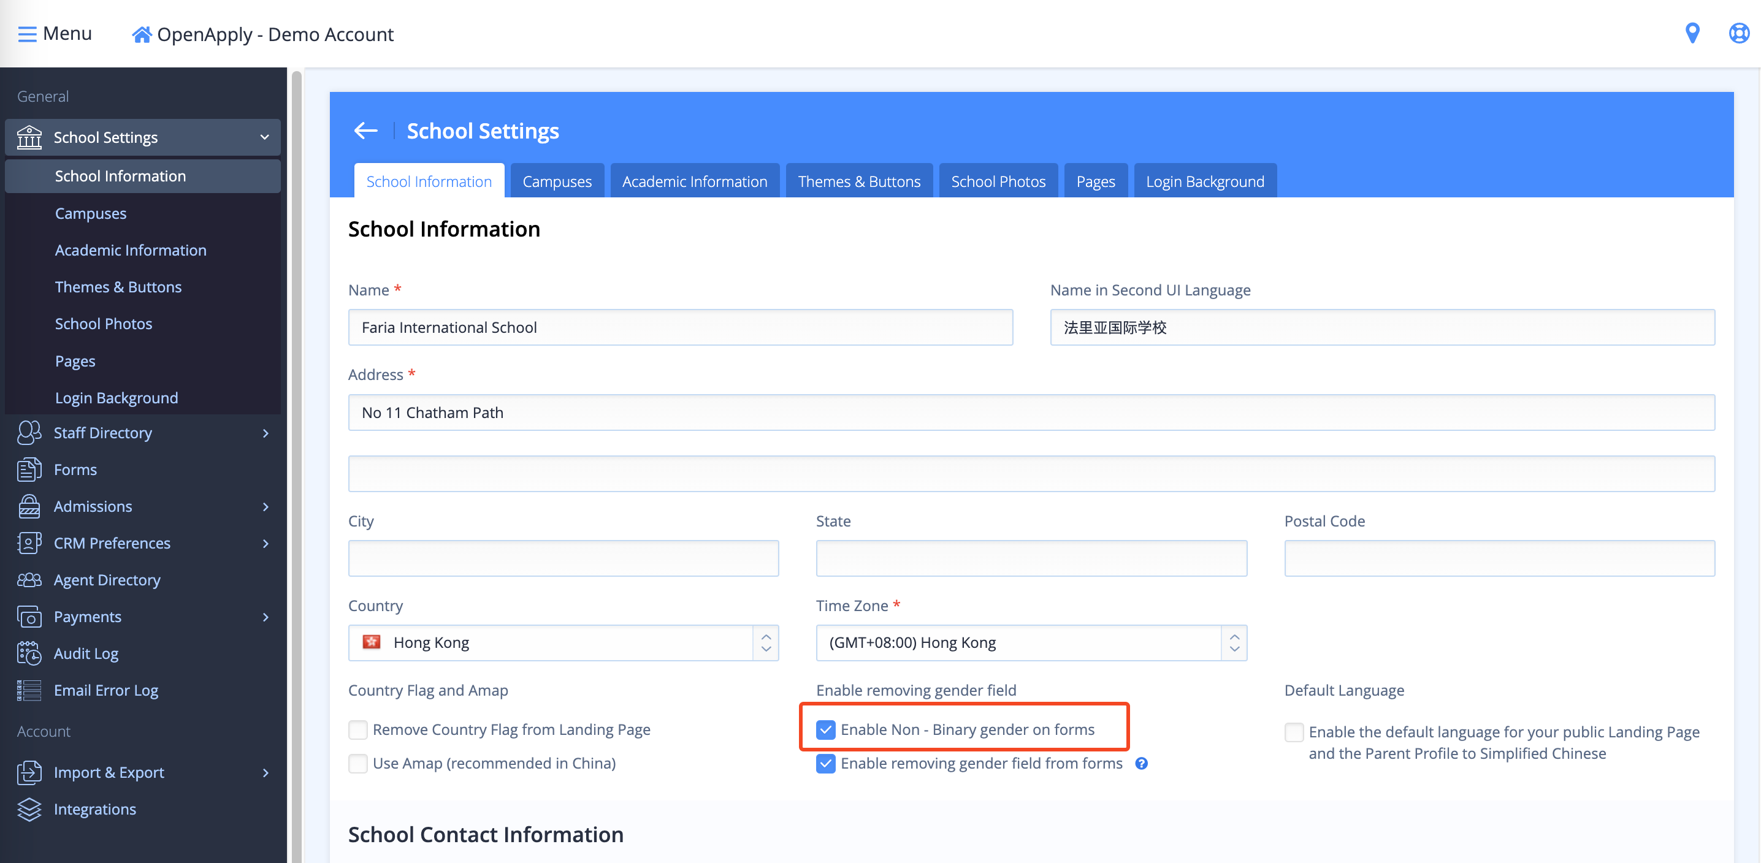1761x863 pixels.
Task: Click the home icon beside OpenApply
Action: pos(142,34)
